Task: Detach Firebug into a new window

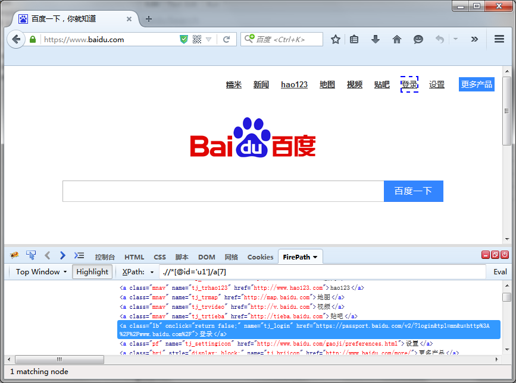Action: coord(495,255)
